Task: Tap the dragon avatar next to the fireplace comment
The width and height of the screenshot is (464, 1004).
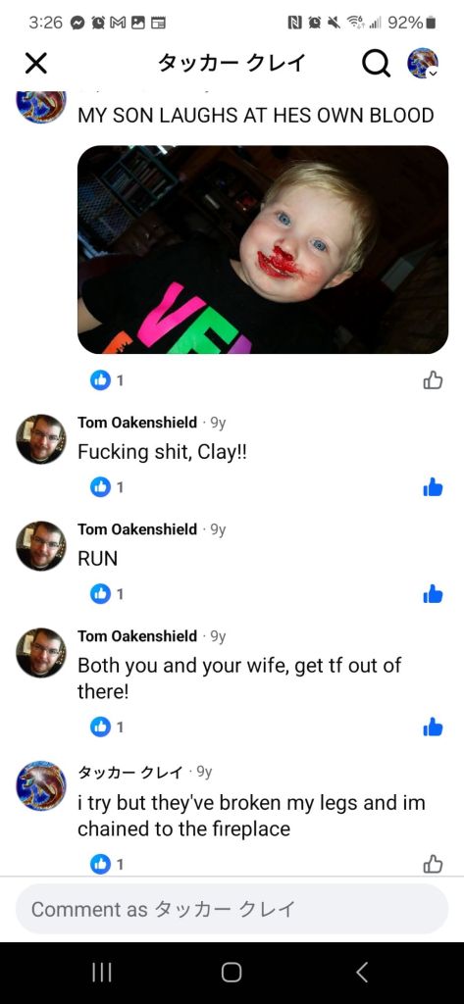Action: (x=40, y=785)
